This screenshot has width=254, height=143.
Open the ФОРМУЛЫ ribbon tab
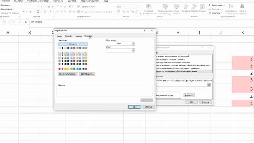point(58,1)
